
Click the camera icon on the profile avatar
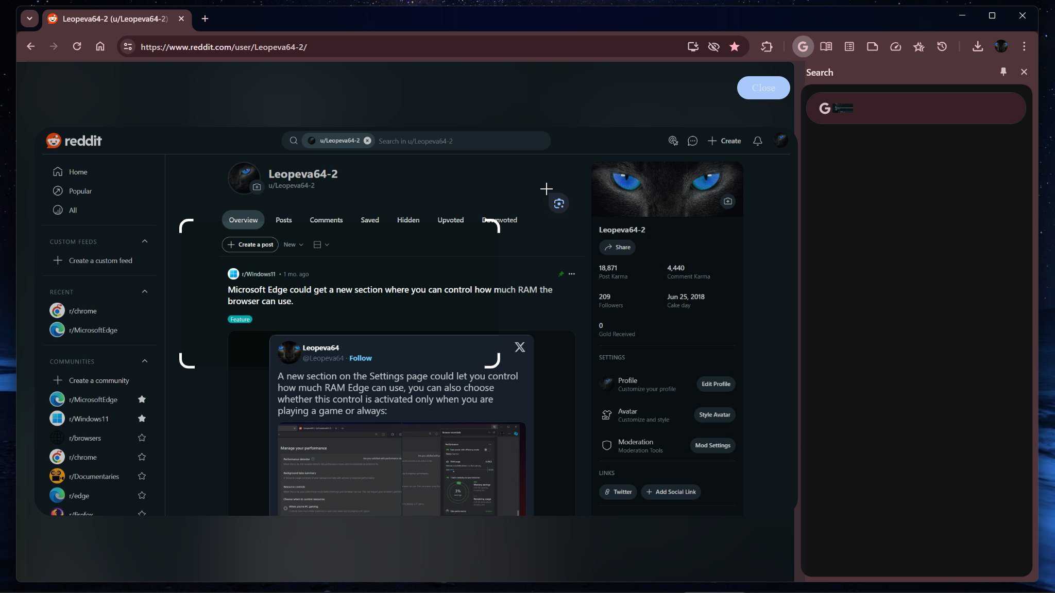(257, 187)
